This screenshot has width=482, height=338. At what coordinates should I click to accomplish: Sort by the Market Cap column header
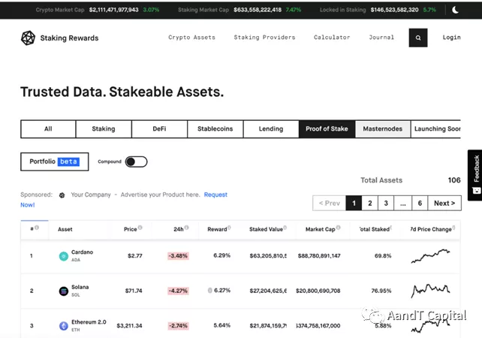(321, 229)
